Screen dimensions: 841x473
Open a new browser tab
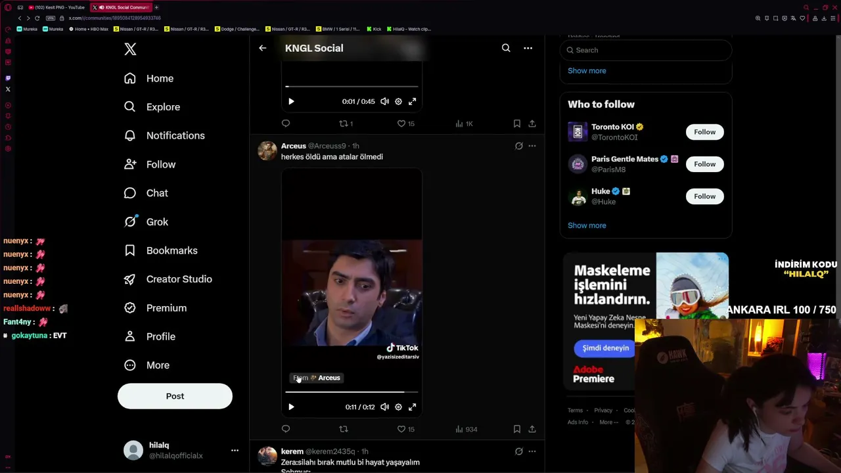pos(156,7)
